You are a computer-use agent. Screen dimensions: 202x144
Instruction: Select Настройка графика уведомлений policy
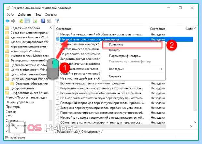click(x=102, y=118)
